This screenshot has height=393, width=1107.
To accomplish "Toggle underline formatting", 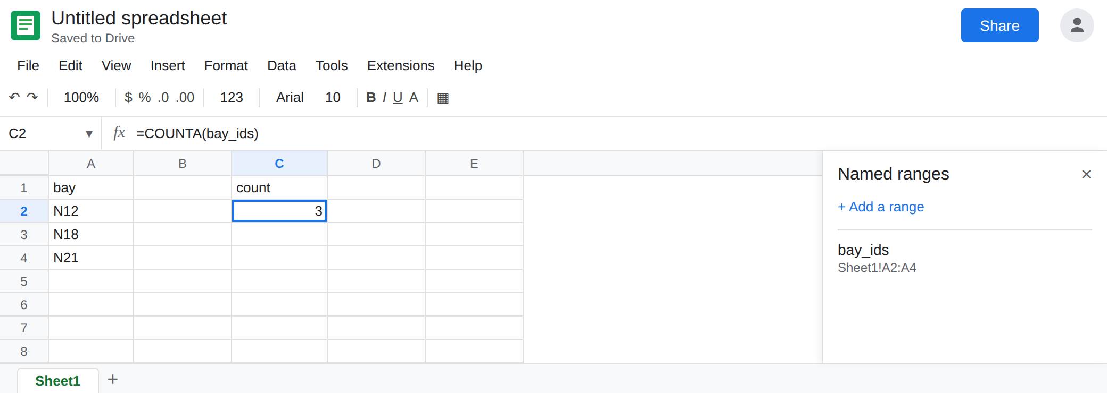I will (x=398, y=98).
